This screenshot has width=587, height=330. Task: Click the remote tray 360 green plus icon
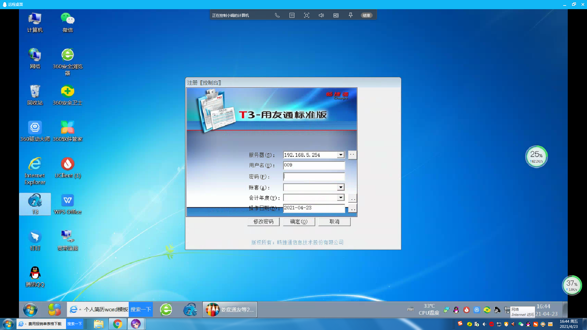(x=487, y=310)
